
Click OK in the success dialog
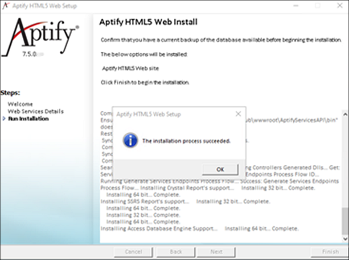pos(220,169)
